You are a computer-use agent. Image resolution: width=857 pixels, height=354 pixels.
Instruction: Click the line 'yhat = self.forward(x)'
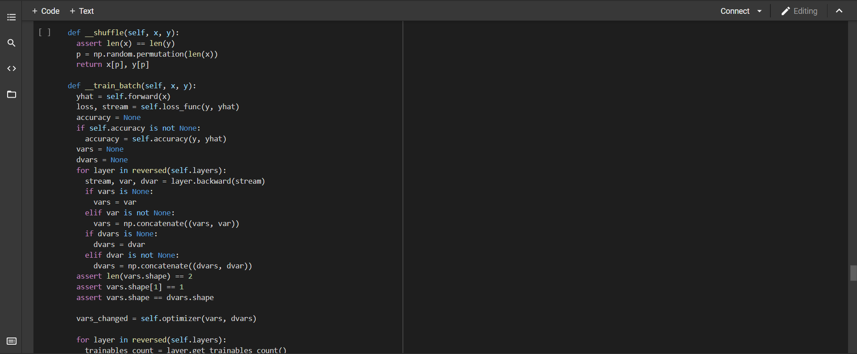coord(123,96)
